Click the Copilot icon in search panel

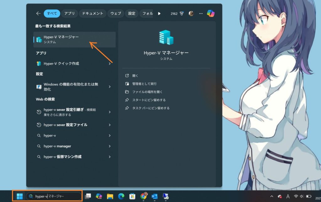(211, 13)
